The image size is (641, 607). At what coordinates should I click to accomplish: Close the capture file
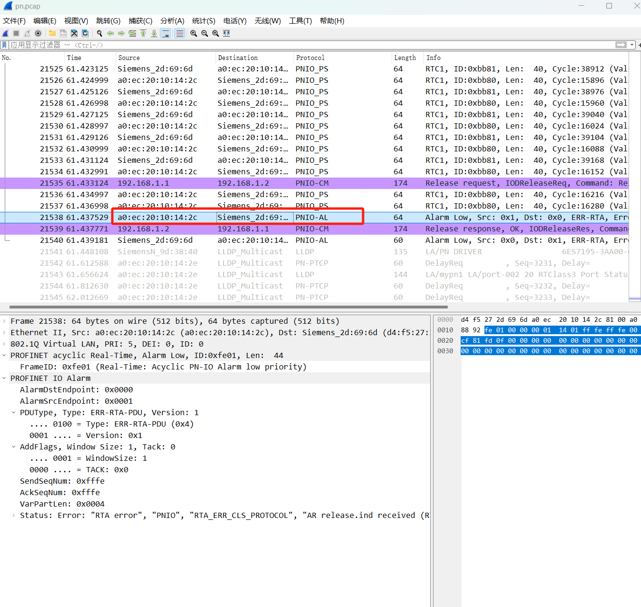(74, 33)
